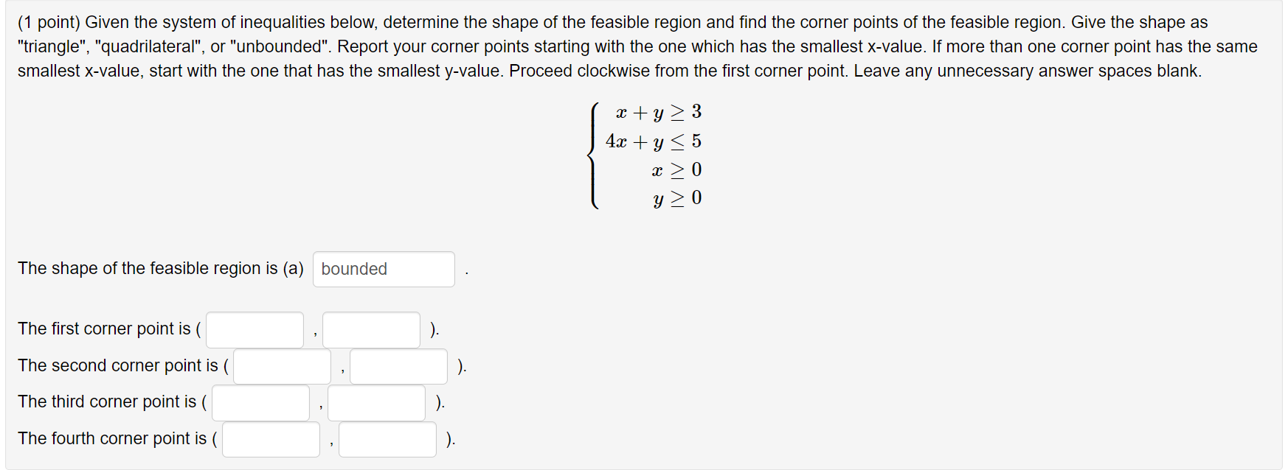Click the shape answer field showing "bounded"

[x=383, y=269]
